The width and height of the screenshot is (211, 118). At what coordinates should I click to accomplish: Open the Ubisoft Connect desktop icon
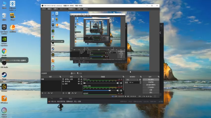[4, 112]
